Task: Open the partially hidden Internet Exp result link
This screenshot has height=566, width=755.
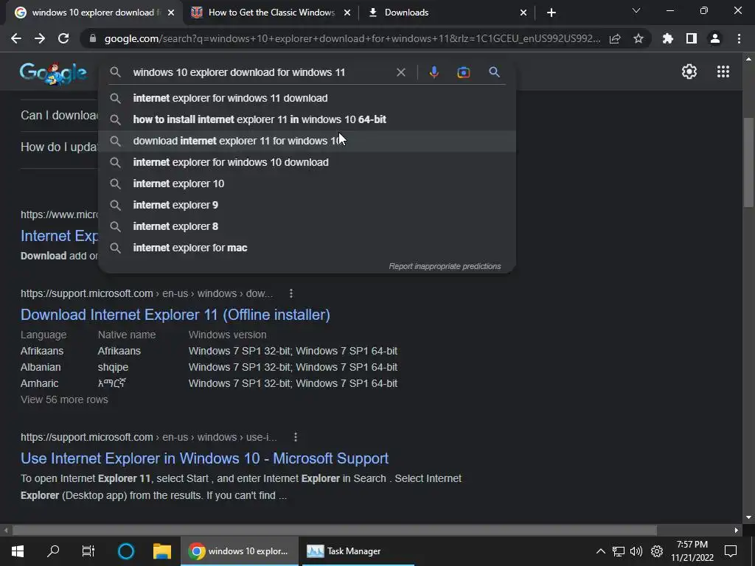Action: pyautogui.click(x=59, y=236)
